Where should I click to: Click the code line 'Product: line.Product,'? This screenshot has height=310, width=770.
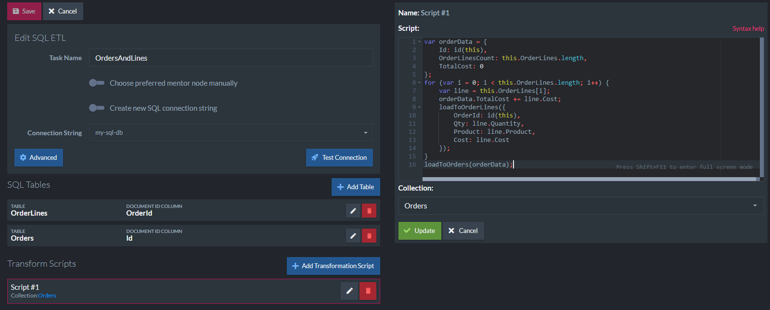[494, 132]
